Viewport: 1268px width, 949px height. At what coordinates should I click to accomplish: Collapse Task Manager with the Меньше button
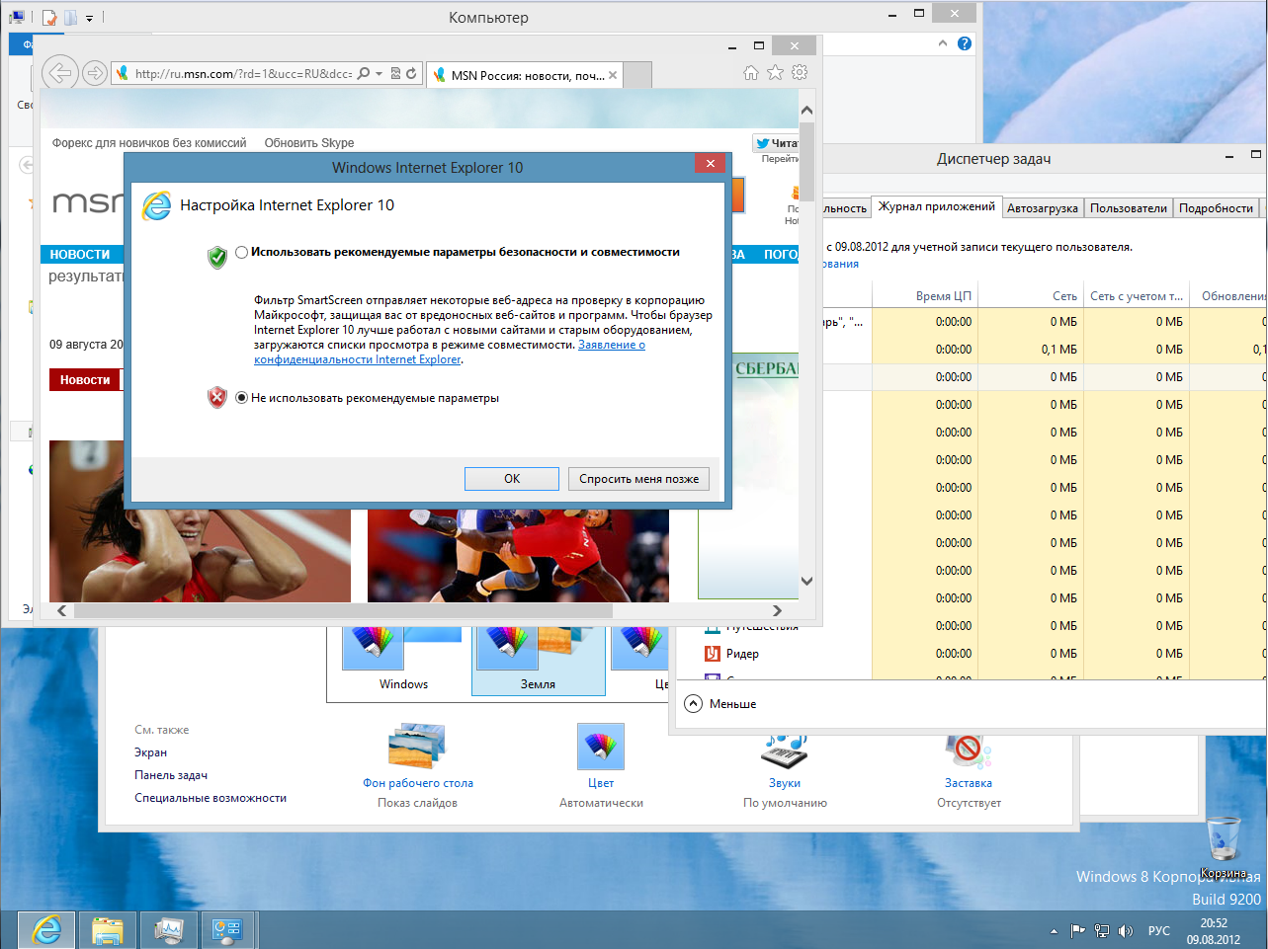tap(720, 704)
